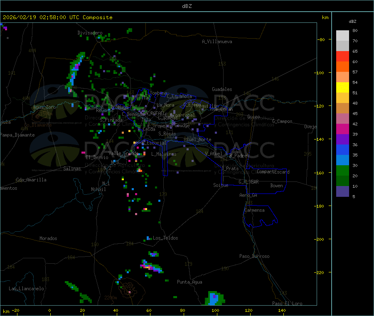Click the -20 tick on the bottom axis
The width and height of the screenshot is (374, 316).
coord(16,310)
